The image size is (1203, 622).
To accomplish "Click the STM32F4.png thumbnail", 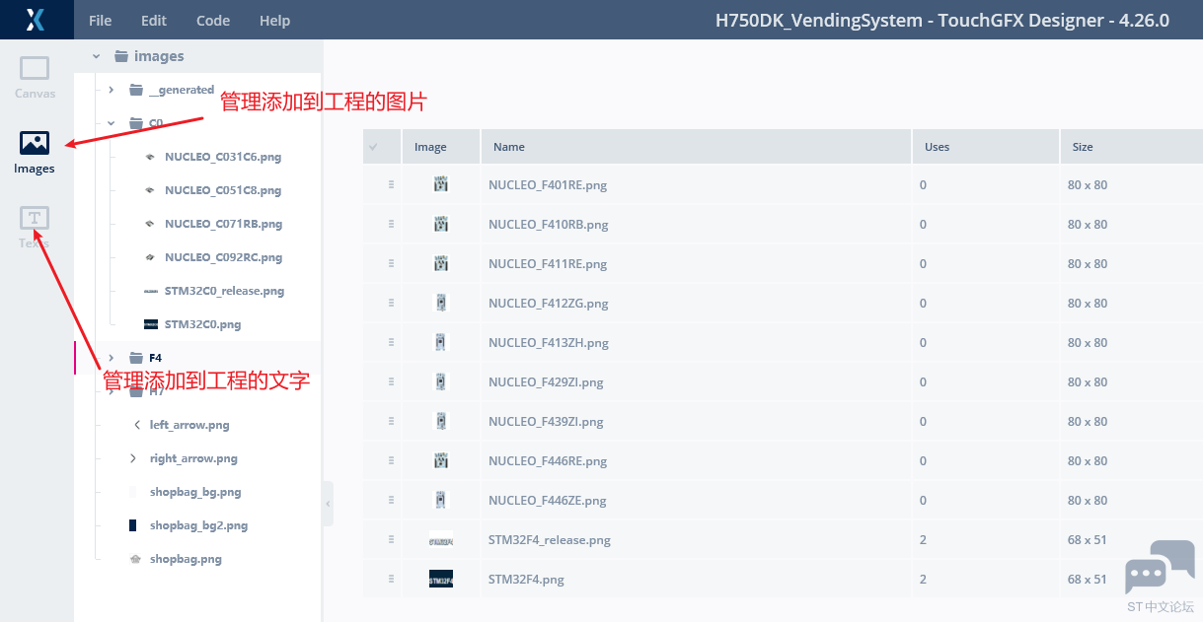I will coord(441,579).
